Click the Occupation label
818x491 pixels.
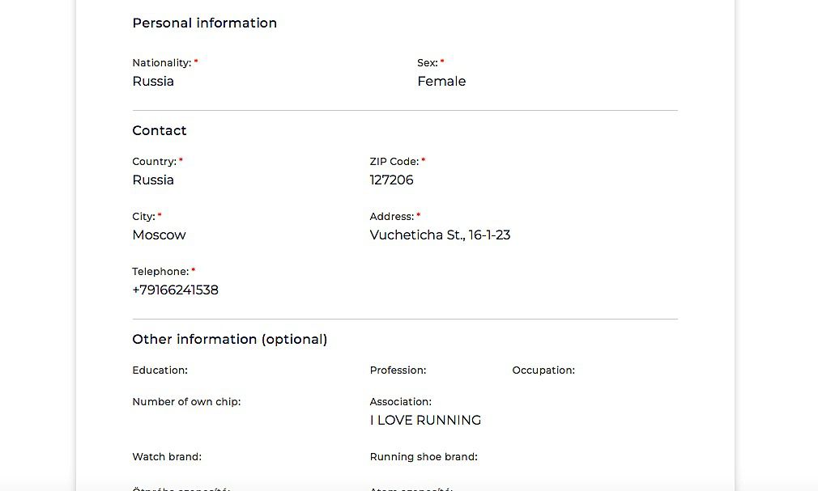543,370
